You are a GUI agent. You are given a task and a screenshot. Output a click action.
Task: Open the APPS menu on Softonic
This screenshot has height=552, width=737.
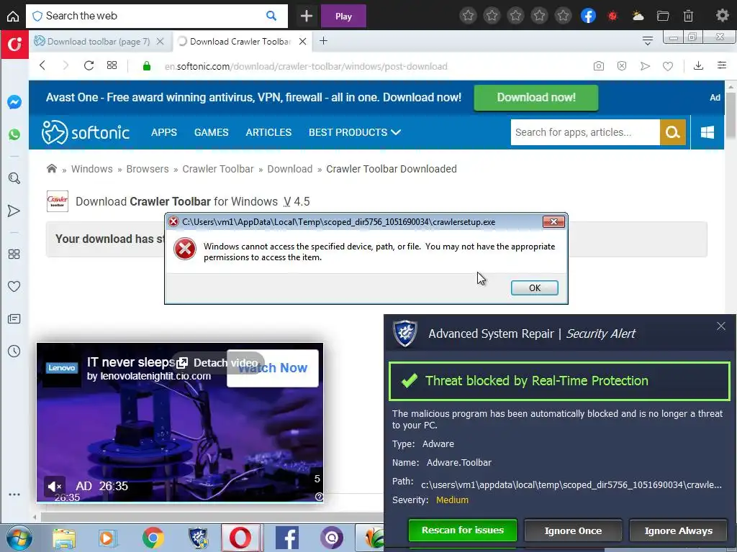[164, 132]
